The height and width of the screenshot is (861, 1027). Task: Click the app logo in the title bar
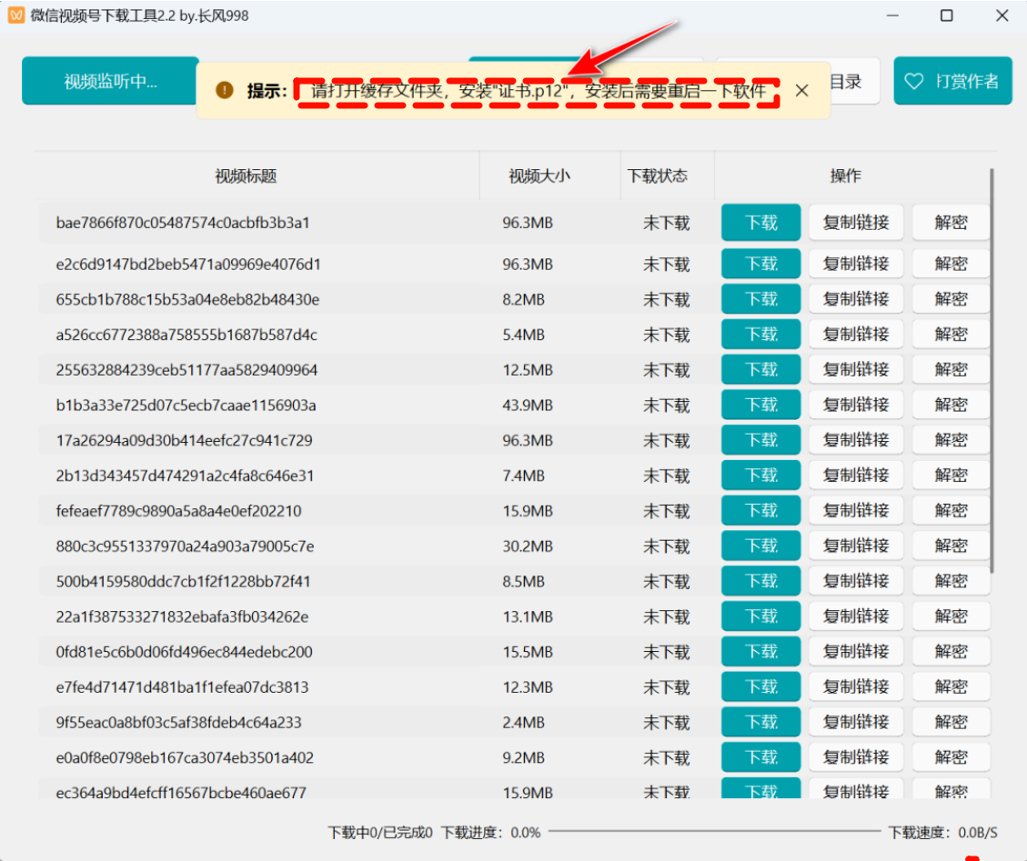pos(15,15)
